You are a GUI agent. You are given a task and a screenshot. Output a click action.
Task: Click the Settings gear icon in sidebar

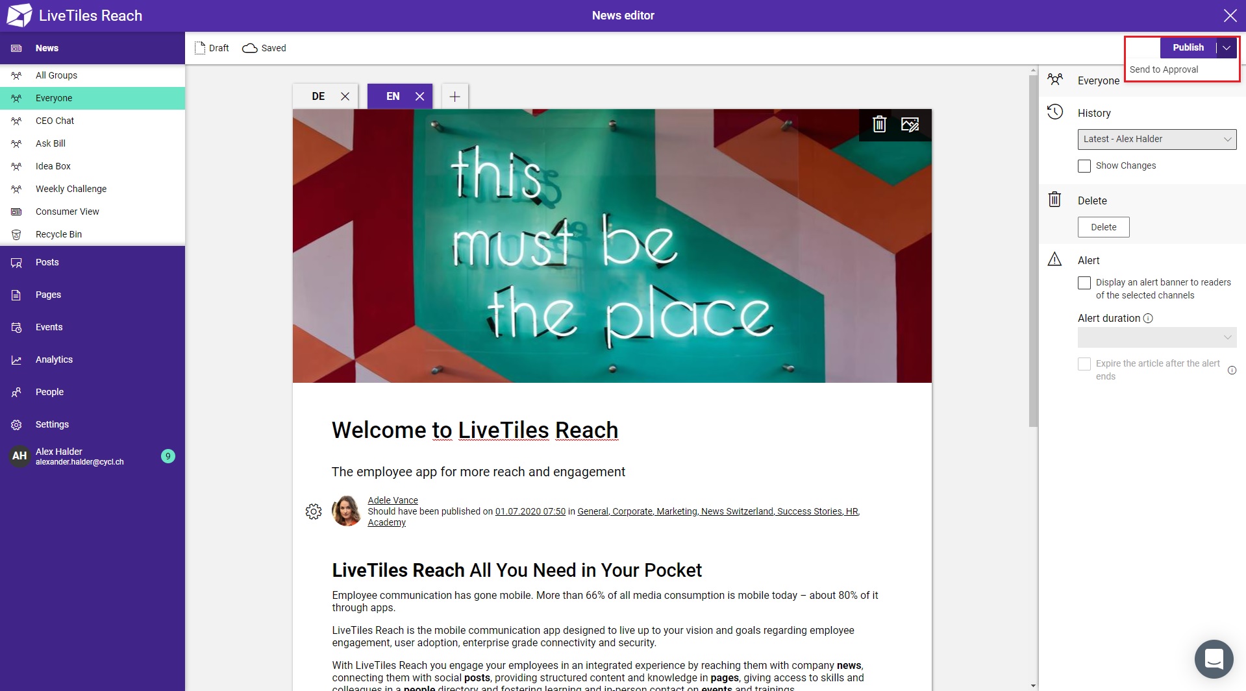(x=16, y=425)
